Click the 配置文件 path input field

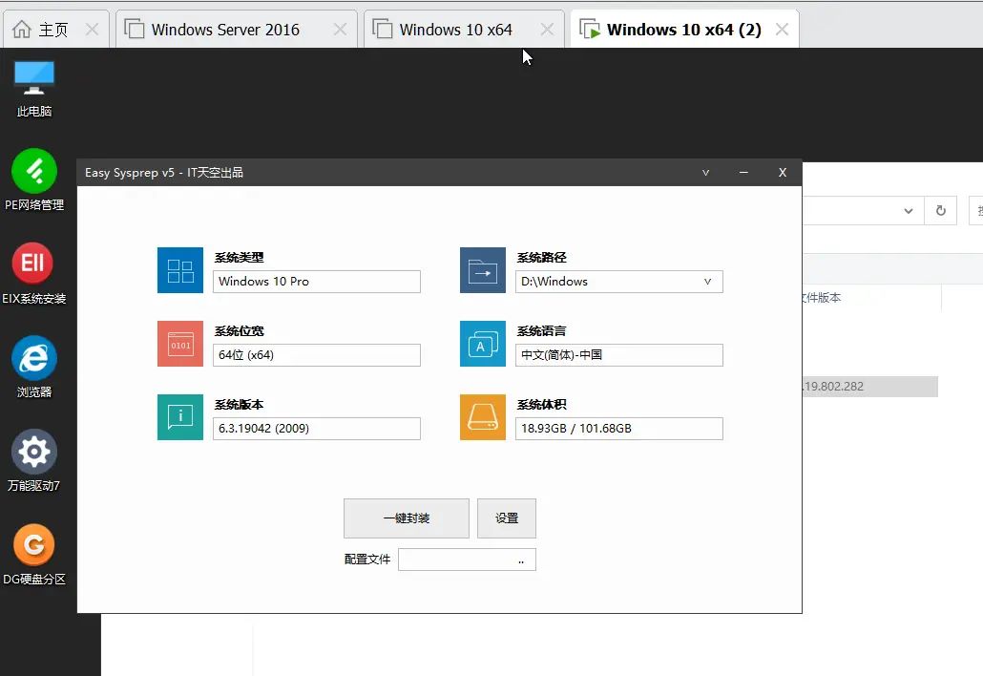(x=467, y=560)
